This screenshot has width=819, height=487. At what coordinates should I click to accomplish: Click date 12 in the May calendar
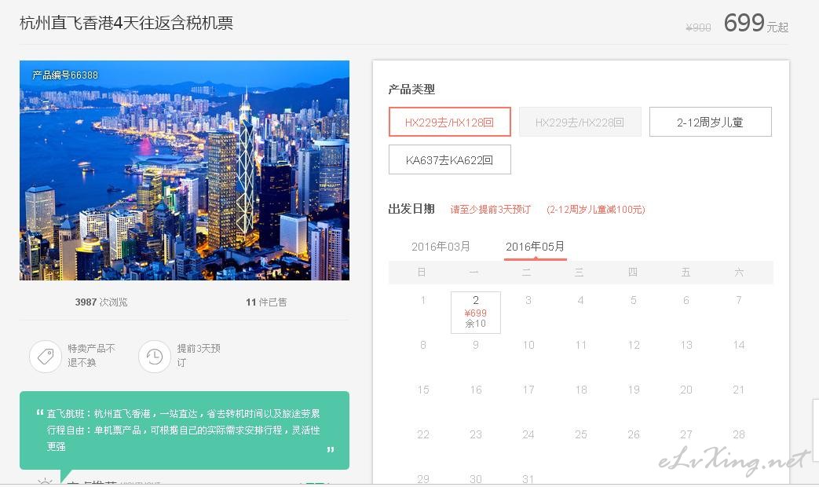point(634,345)
